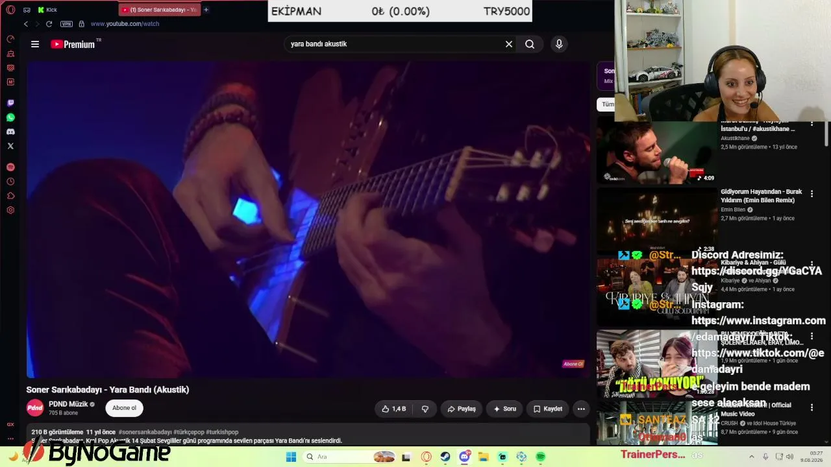Open options for the video with 1,9 Mn views
This screenshot has width=831, height=467.
pyautogui.click(x=812, y=336)
